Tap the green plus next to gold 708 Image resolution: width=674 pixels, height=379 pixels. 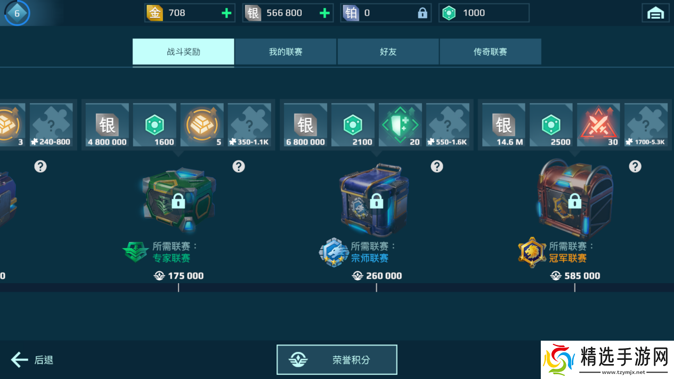point(226,13)
